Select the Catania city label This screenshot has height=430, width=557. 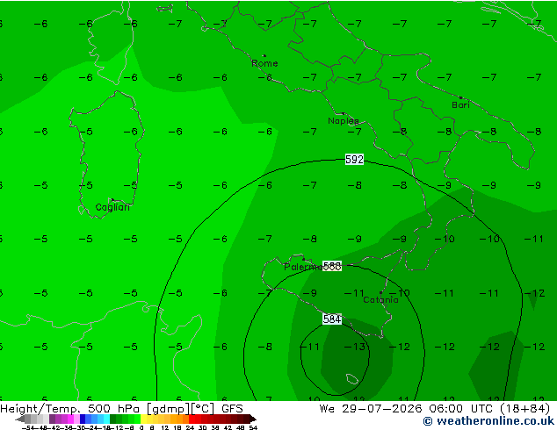tap(380, 300)
